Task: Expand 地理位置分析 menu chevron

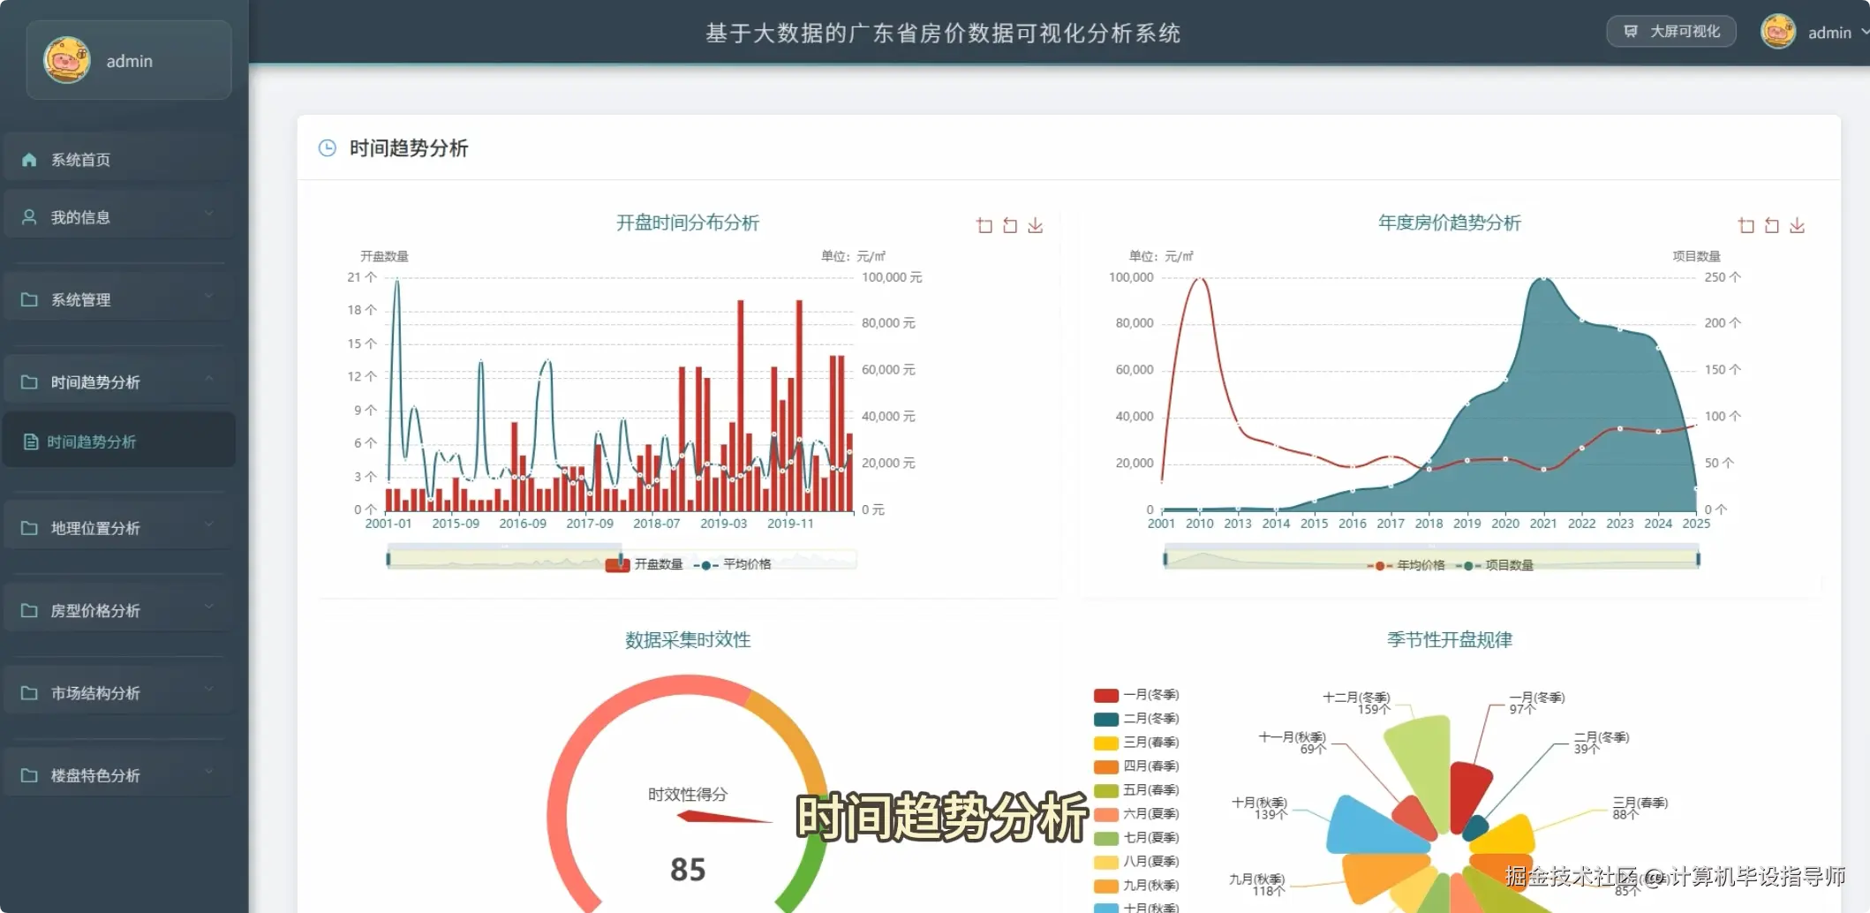Action: tap(209, 524)
